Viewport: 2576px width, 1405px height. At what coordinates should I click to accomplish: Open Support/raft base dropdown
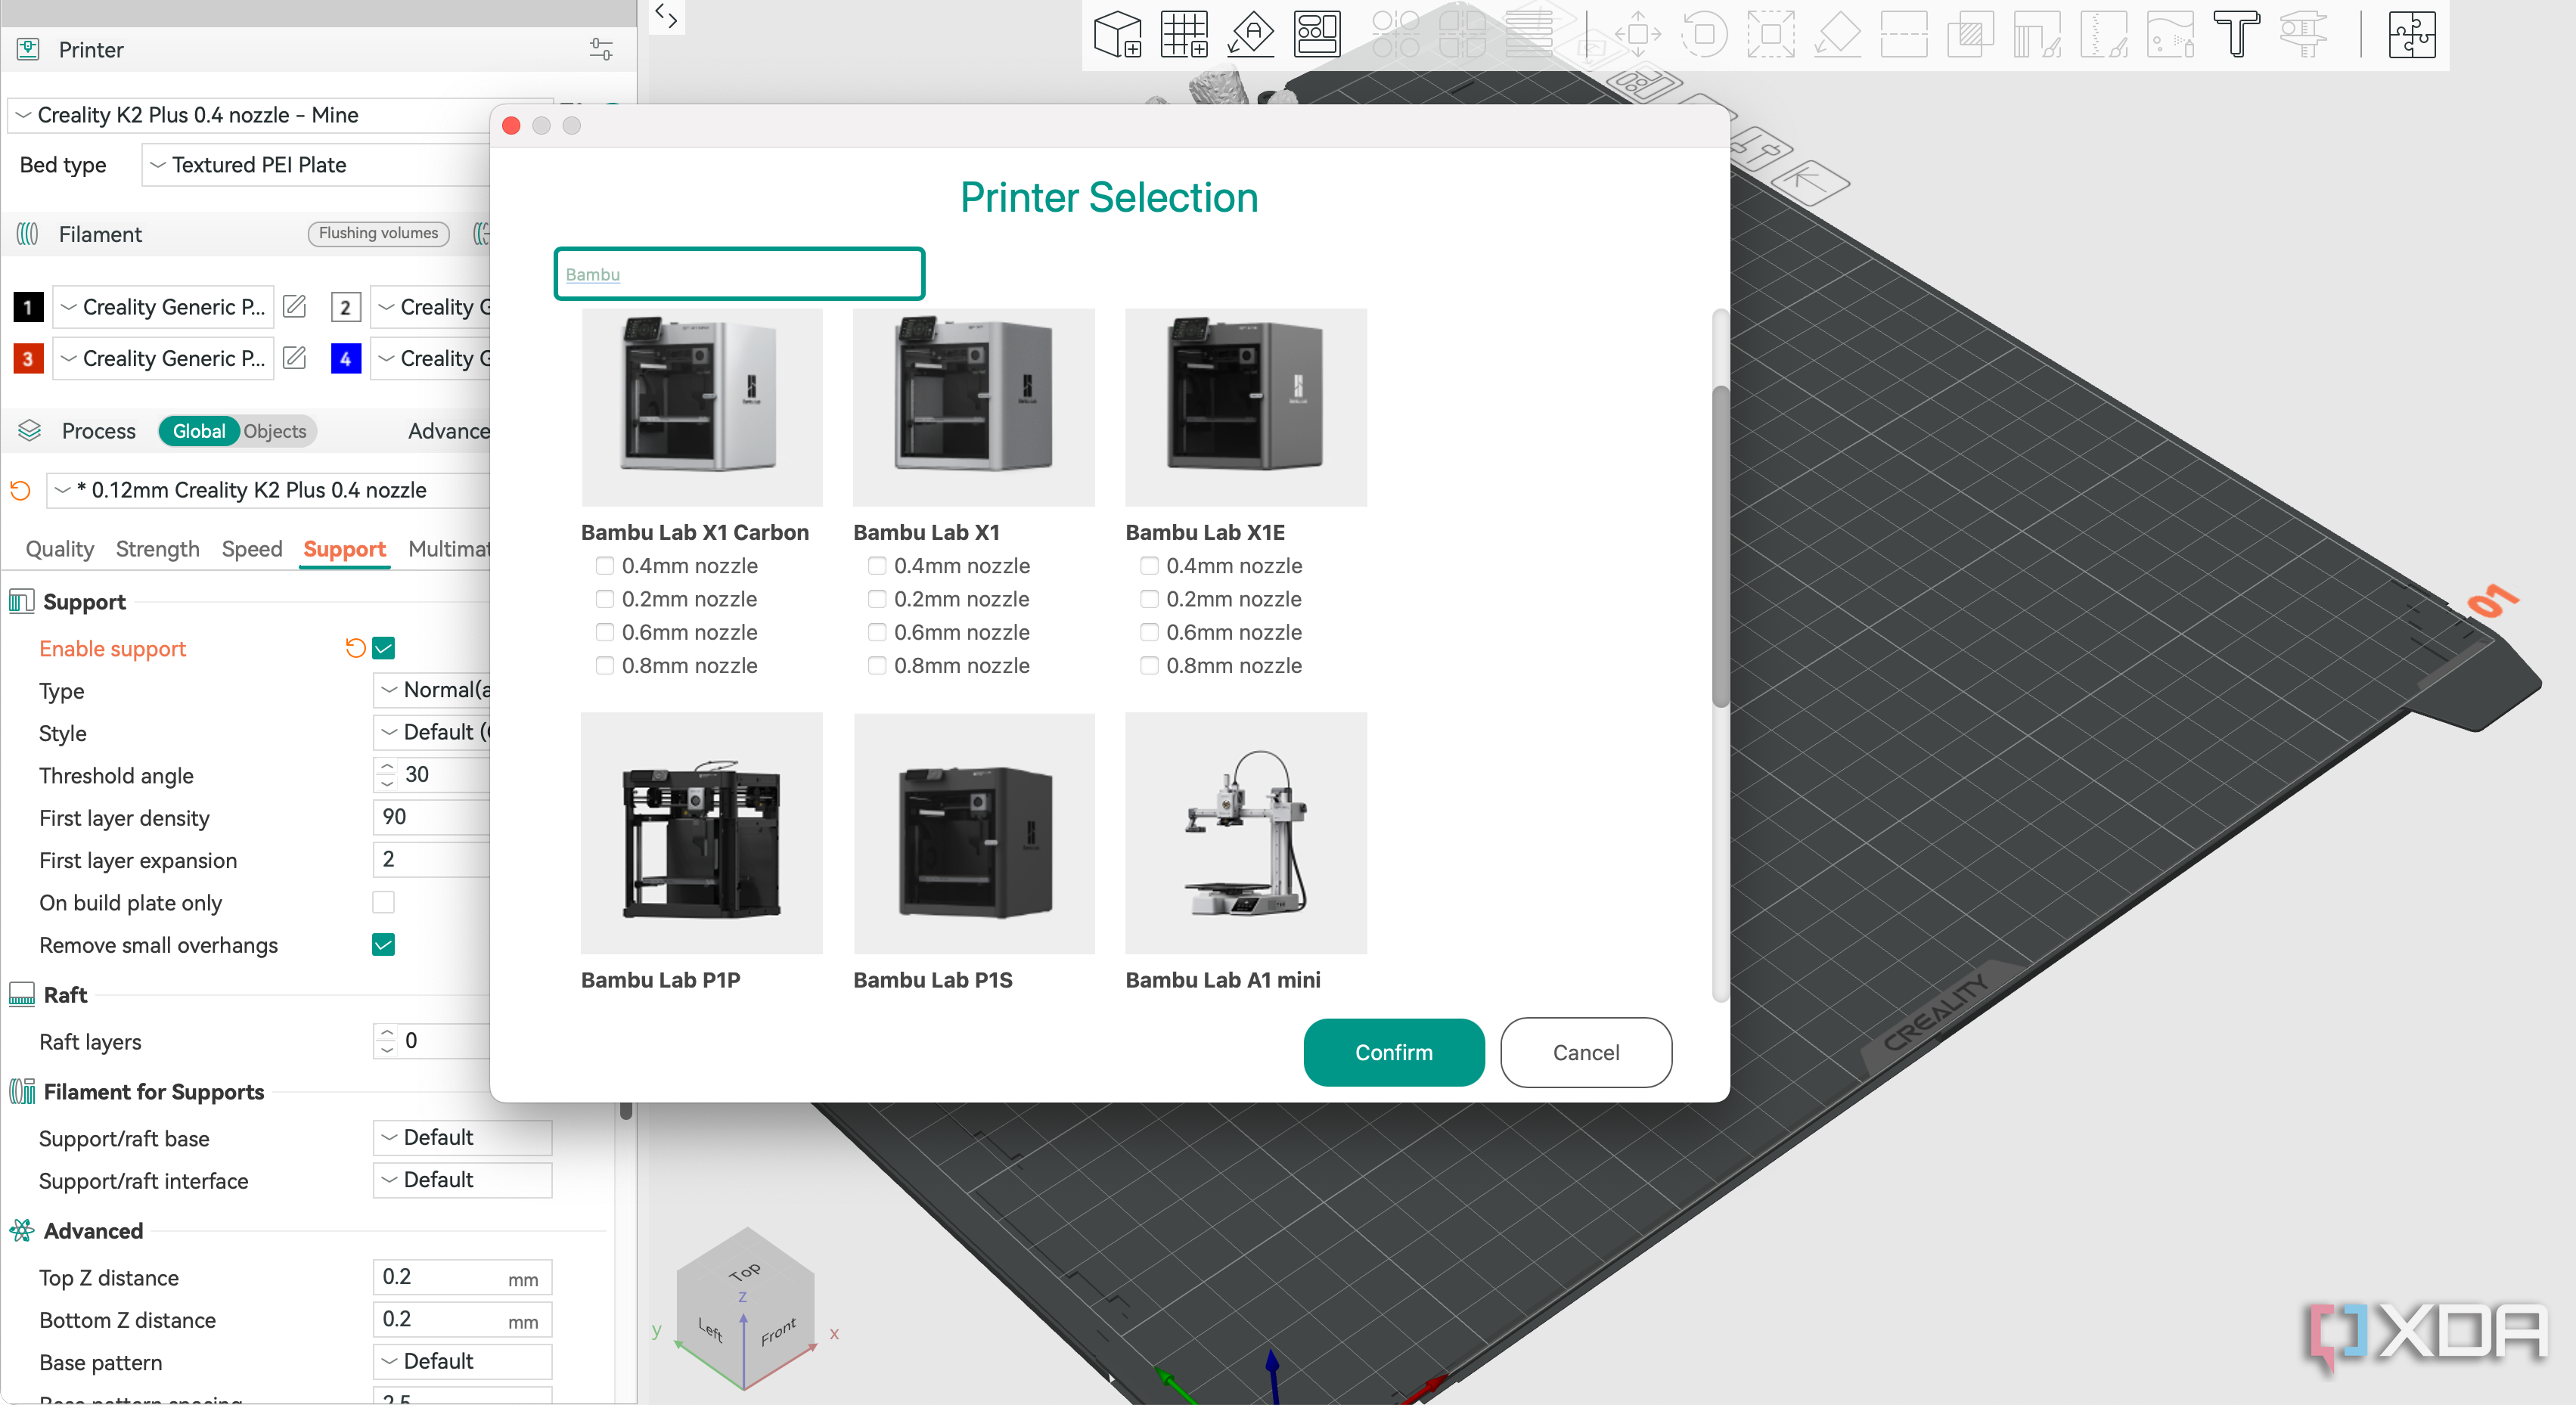[x=462, y=1137]
